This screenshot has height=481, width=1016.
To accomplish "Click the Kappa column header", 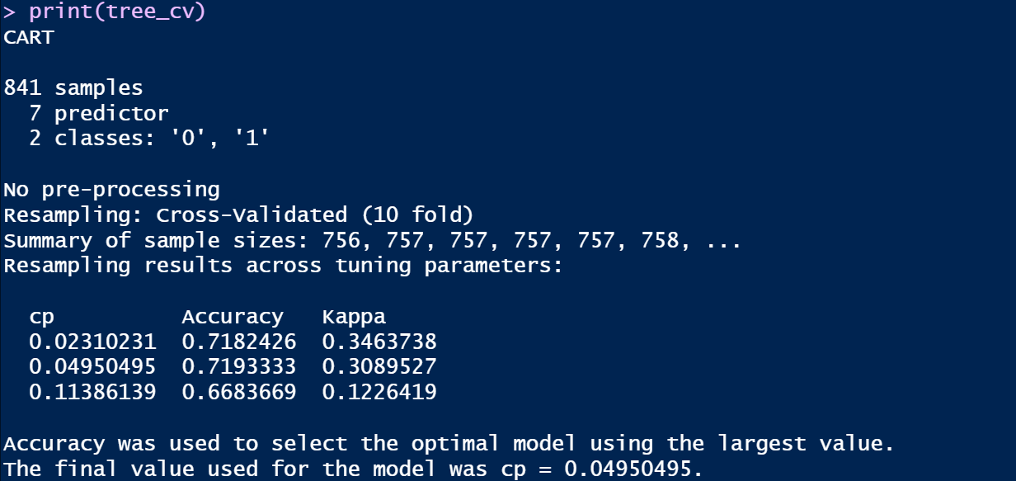I will 354,317.
